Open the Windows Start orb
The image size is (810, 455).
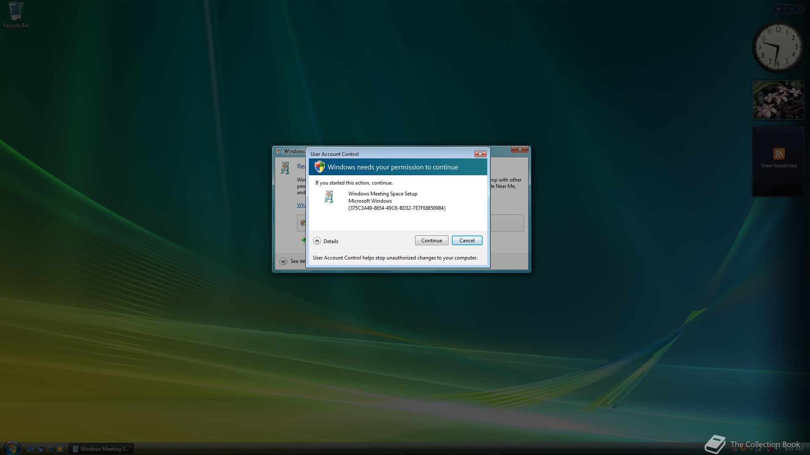[x=12, y=448]
